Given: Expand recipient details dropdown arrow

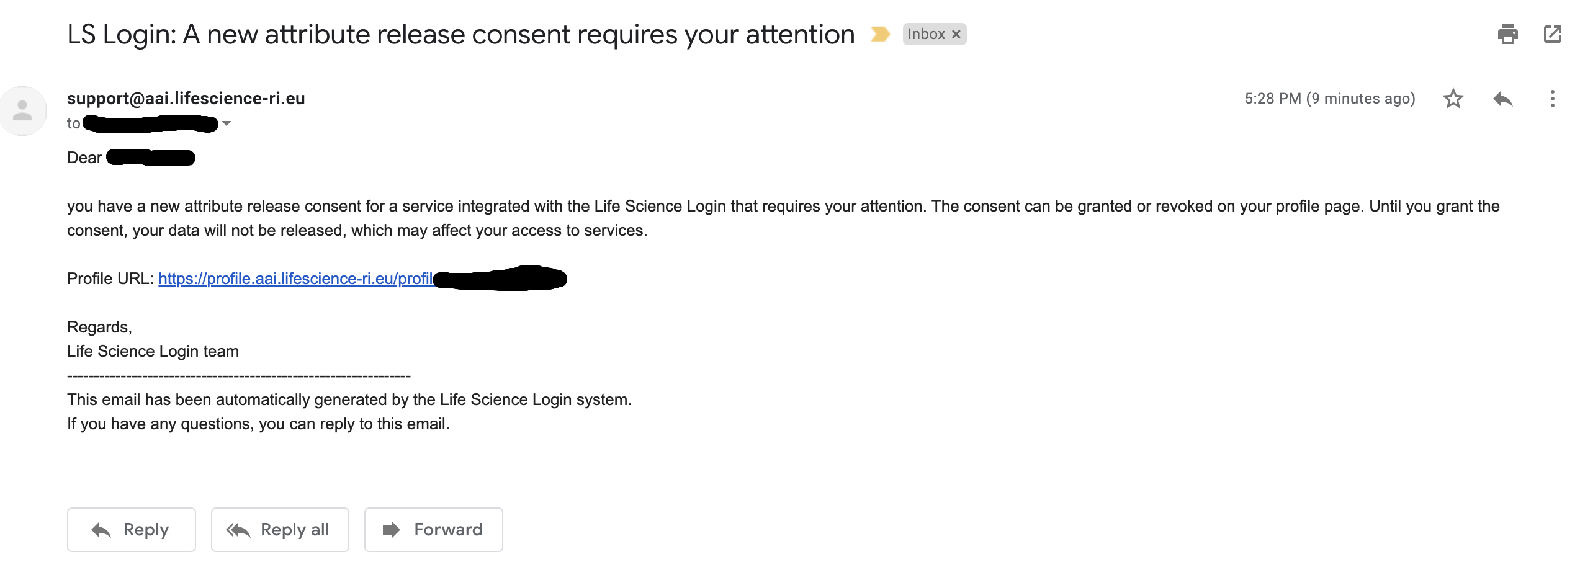Looking at the screenshot, I should point(227,123).
